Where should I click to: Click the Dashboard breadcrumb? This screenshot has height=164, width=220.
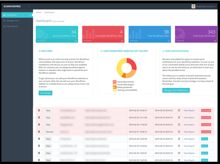coord(49,12)
